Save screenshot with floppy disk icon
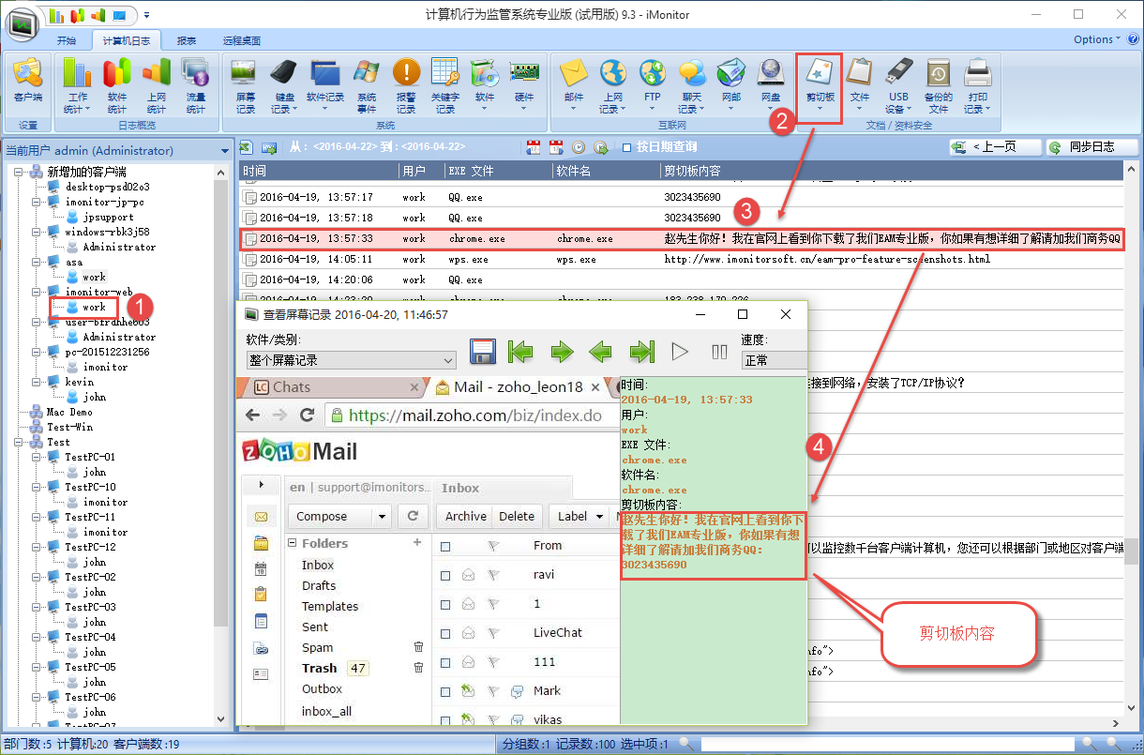The width and height of the screenshot is (1144, 755). [482, 352]
